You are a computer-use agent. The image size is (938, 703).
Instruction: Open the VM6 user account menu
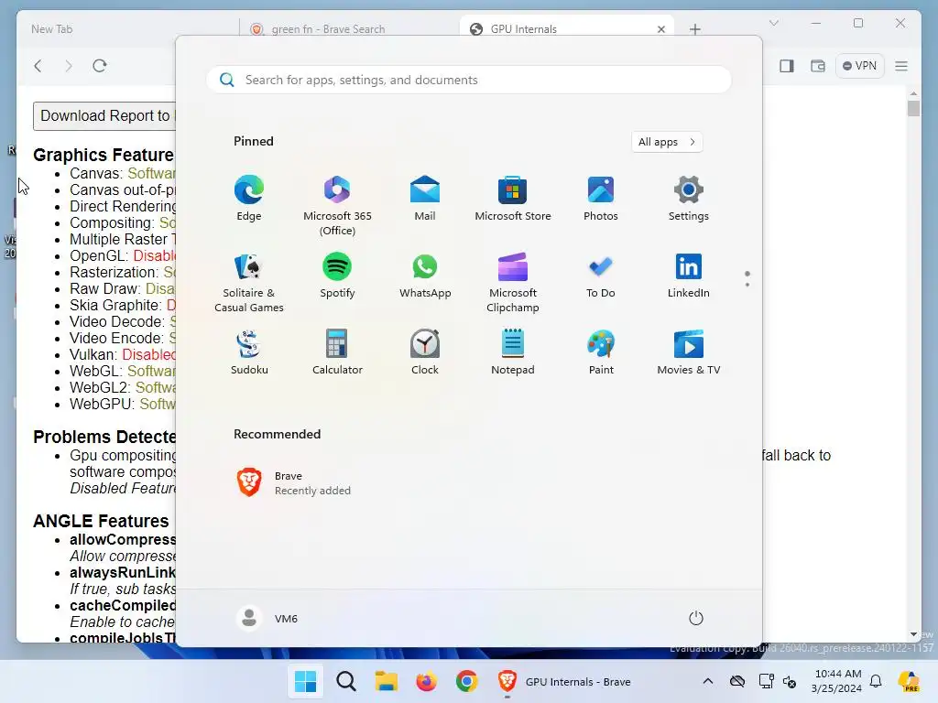coord(267,618)
